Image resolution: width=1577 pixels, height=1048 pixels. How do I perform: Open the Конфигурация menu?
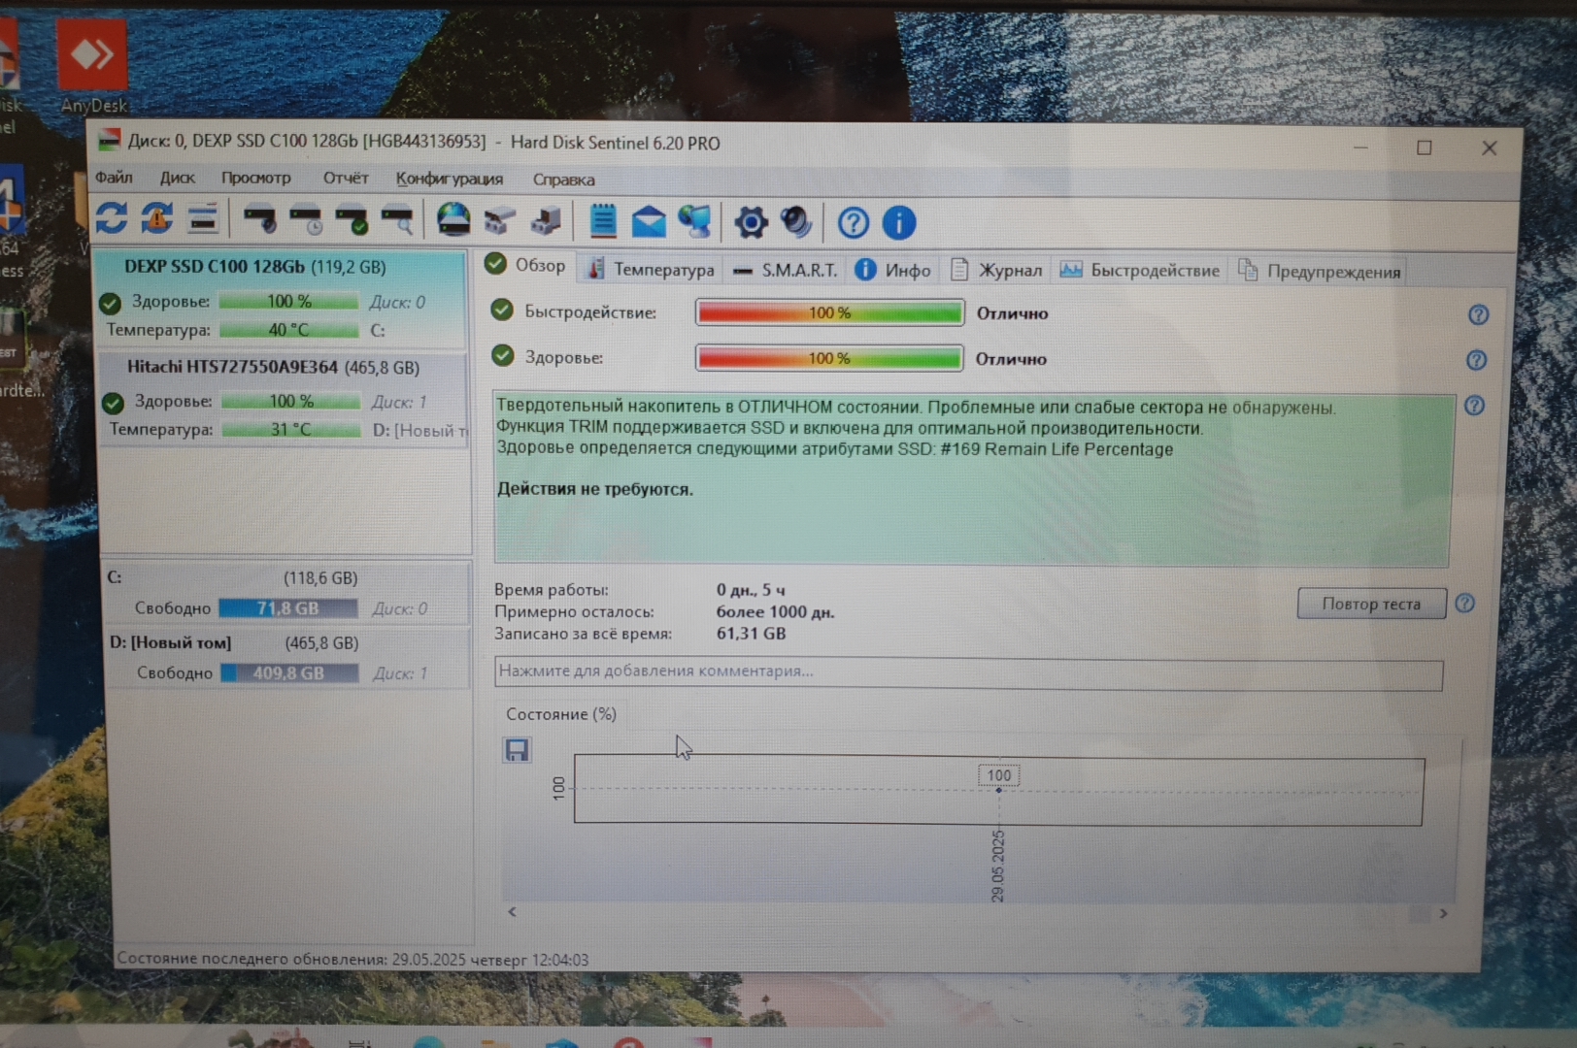[450, 179]
